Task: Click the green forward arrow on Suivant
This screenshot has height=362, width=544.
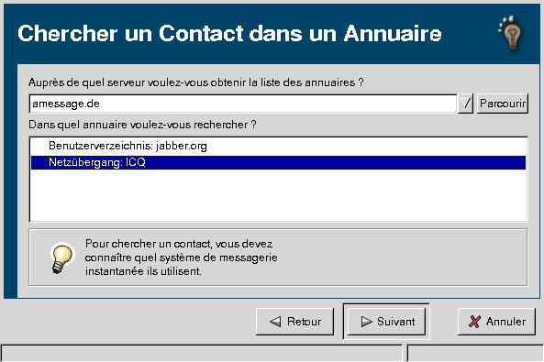Action: coord(366,322)
